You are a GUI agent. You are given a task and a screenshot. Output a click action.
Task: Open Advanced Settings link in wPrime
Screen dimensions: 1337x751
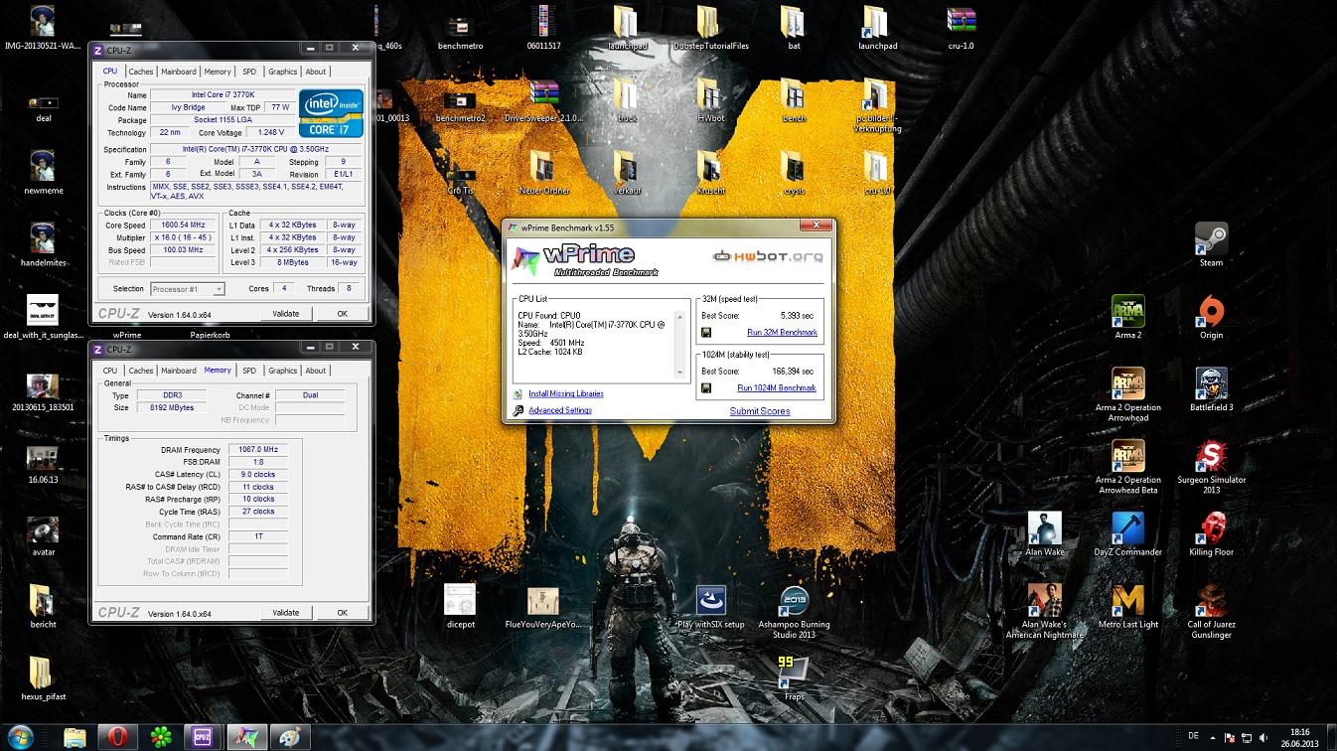click(x=560, y=410)
